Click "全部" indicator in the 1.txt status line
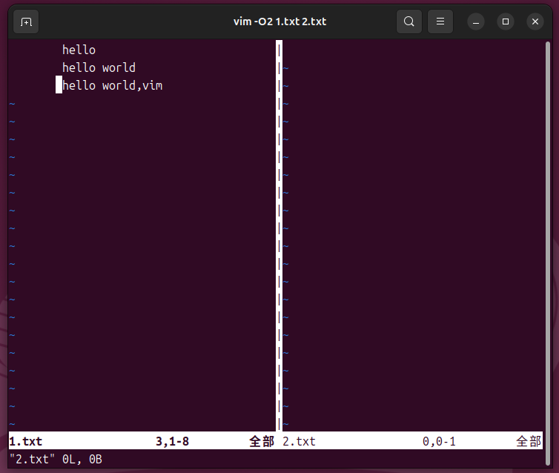559x473 pixels. tap(261, 441)
